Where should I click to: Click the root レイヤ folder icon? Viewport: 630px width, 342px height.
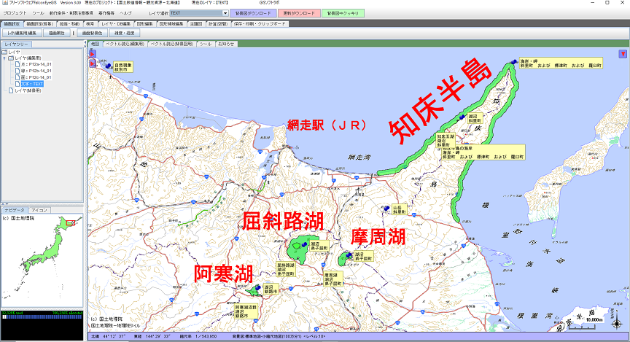[4, 52]
